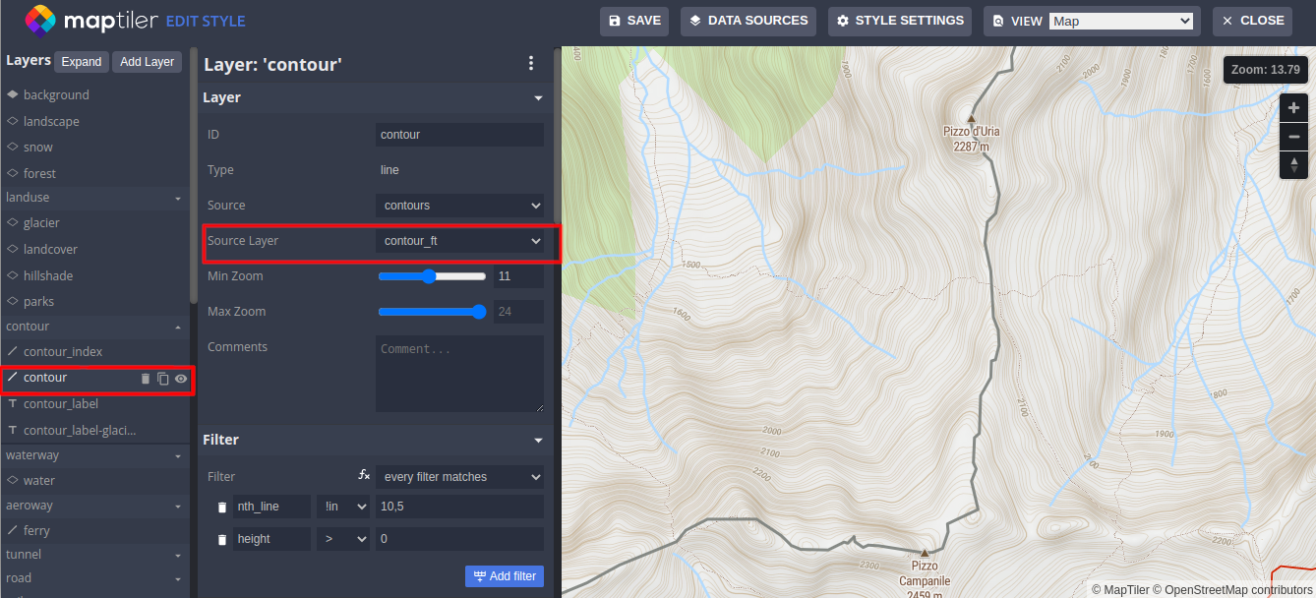1316x598 pixels.
Task: Select the hillshade layer in list
Action: pos(48,275)
